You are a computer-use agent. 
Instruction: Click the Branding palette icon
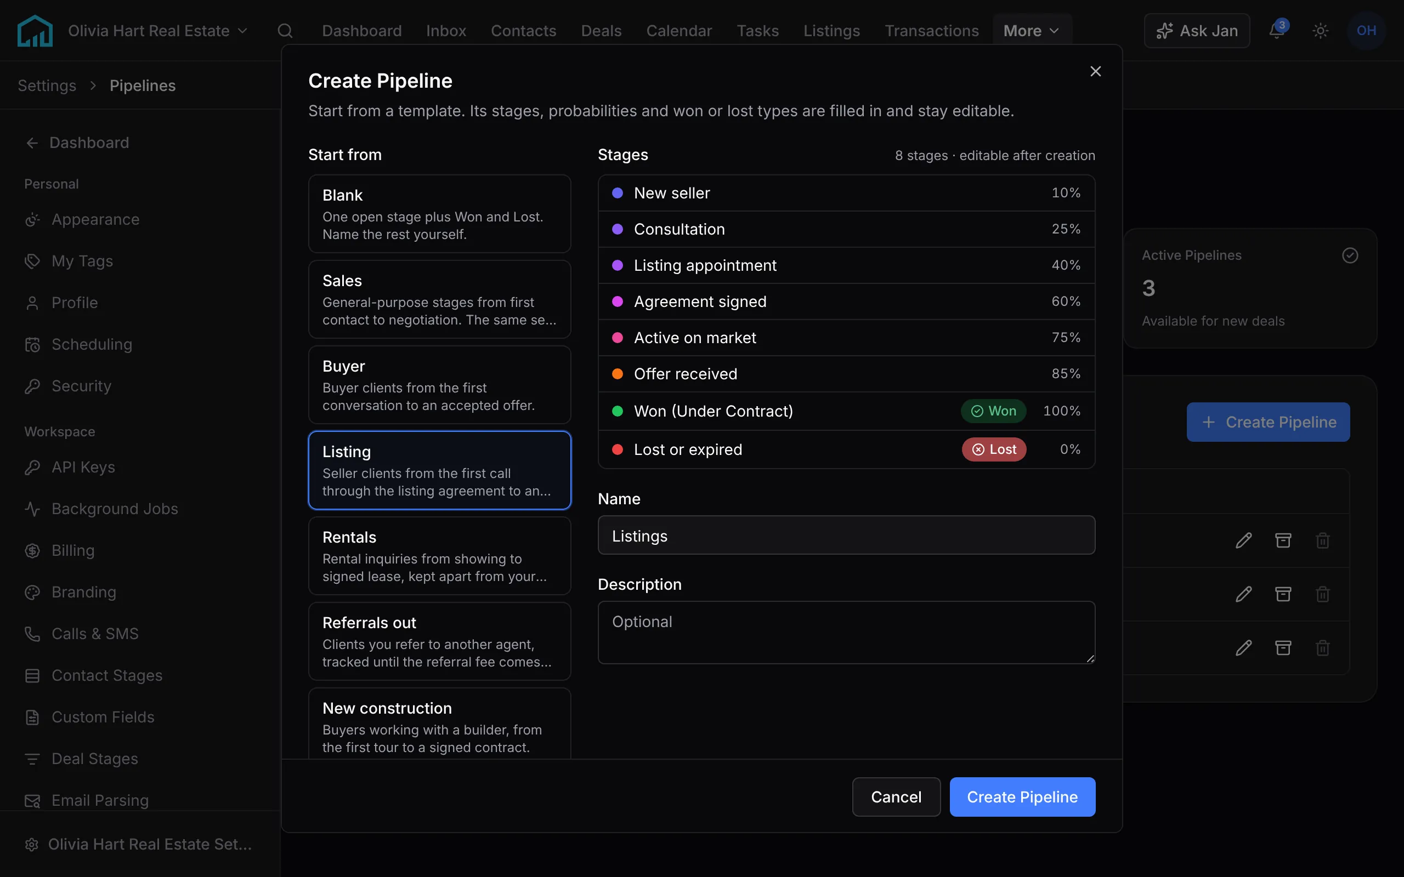32,592
